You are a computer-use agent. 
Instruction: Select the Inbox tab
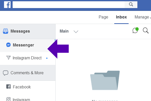pyautogui.click(x=121, y=17)
